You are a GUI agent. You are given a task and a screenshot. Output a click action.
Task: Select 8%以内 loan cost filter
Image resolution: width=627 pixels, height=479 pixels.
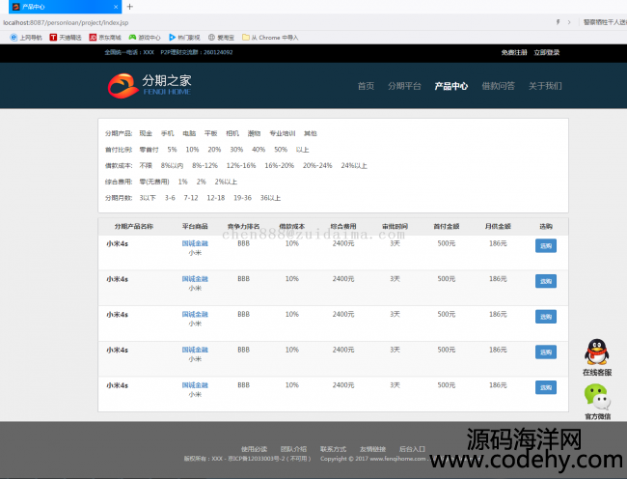tap(172, 166)
